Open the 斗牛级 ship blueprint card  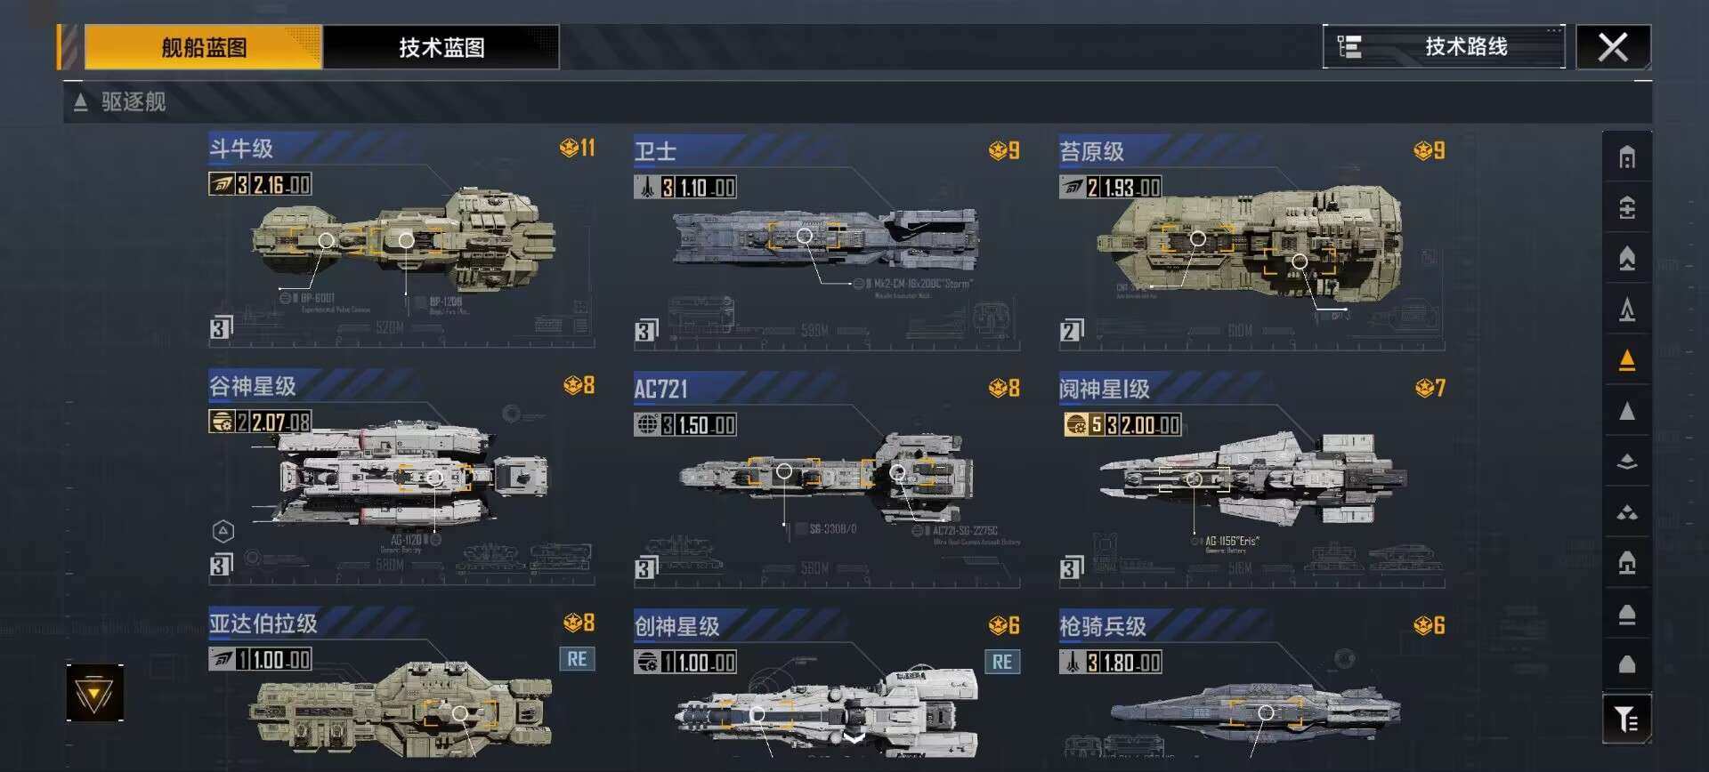pyautogui.click(x=401, y=240)
